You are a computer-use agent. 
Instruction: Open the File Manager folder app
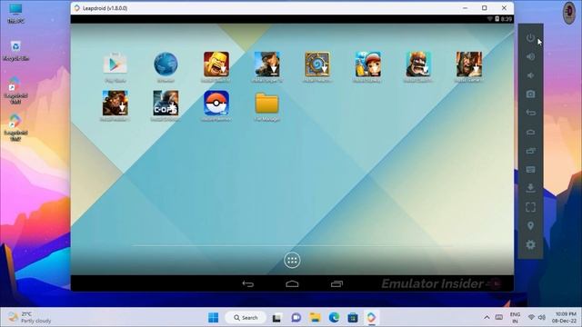pos(266,103)
